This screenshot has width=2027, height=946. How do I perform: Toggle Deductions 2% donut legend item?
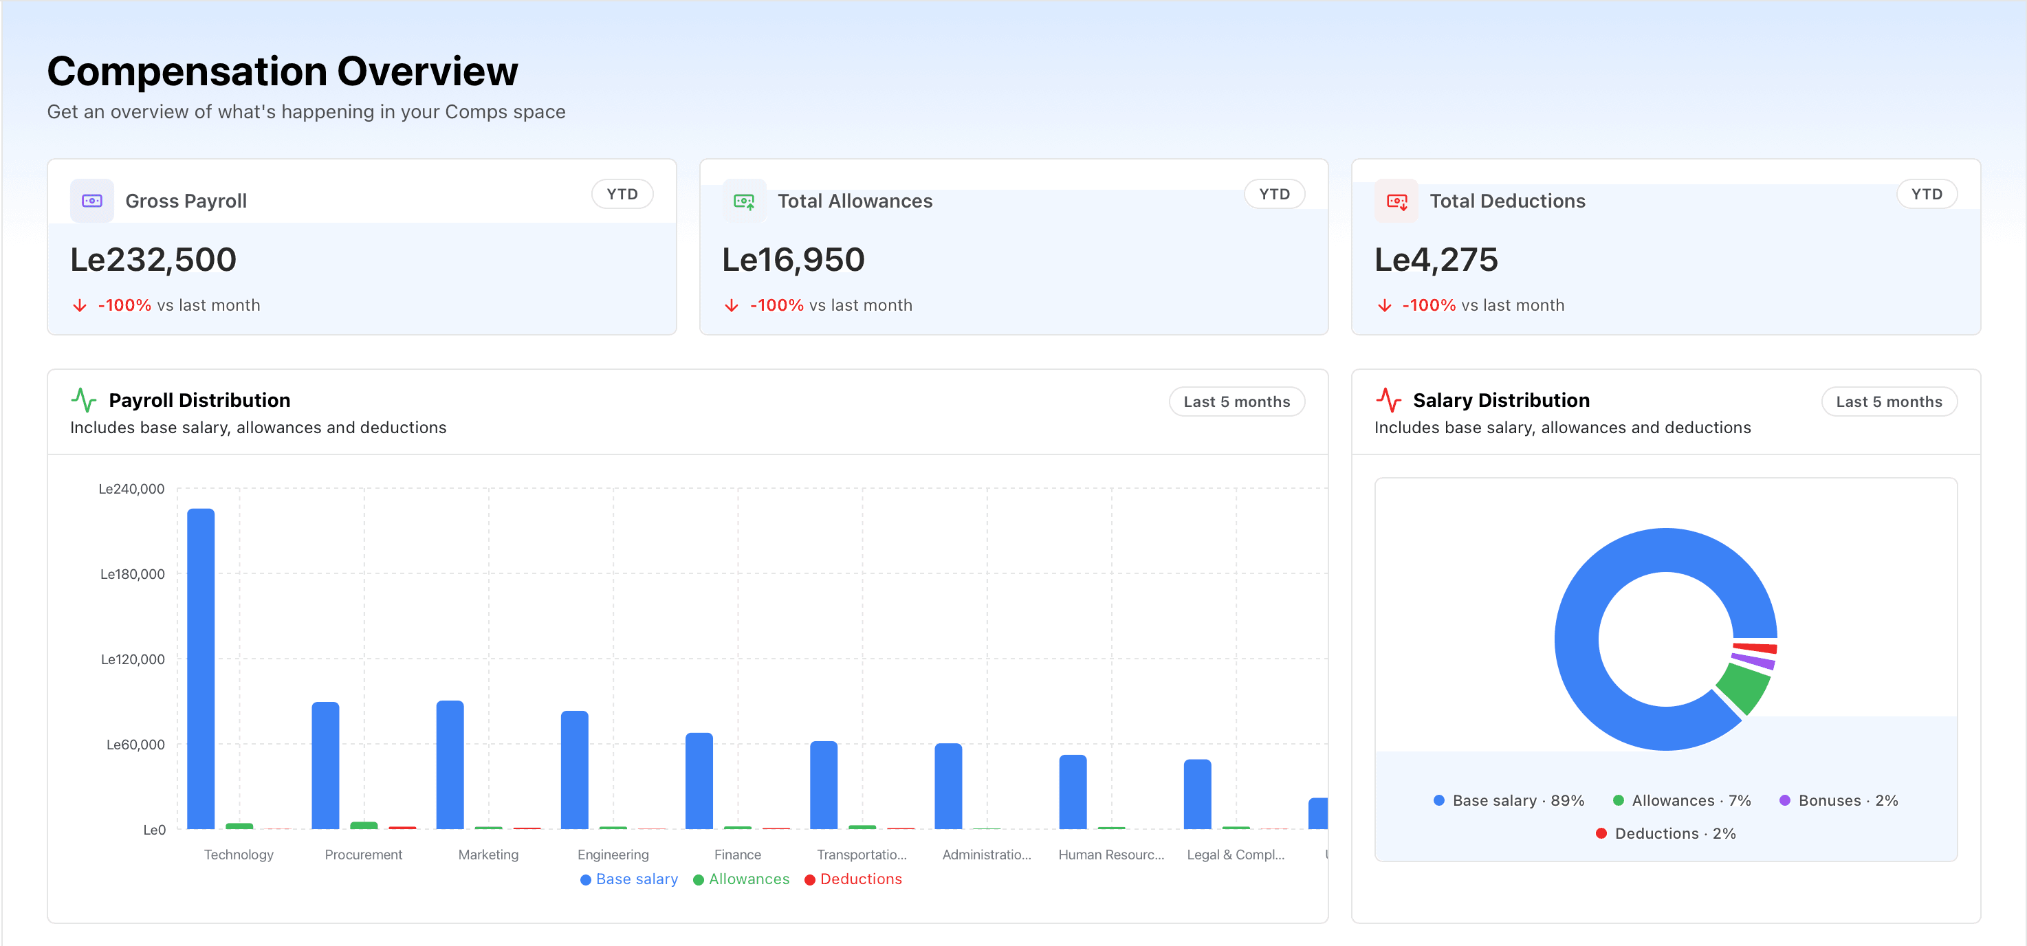1665,833
